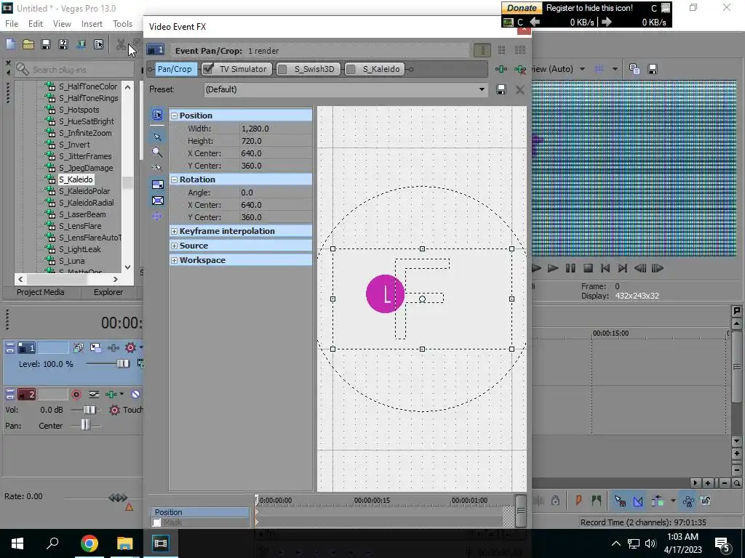Viewport: 745px width, 558px height.
Task: Switch to the Project Media tab
Action: [41, 292]
